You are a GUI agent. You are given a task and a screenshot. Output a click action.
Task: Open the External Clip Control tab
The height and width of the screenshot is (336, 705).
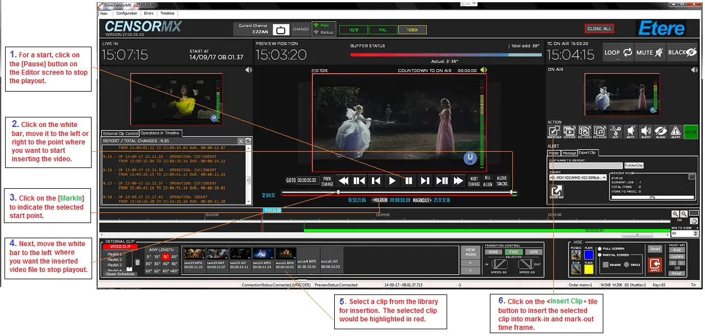[120, 133]
